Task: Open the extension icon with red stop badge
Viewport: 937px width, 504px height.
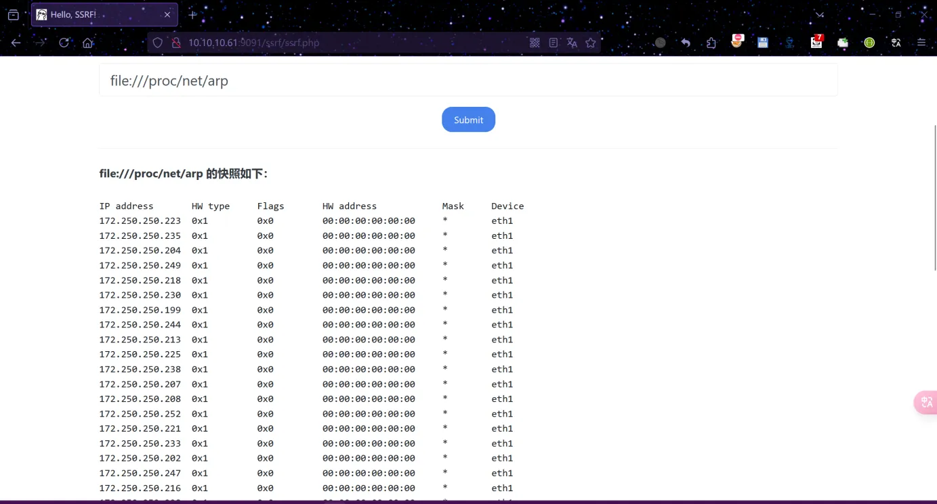Action: pos(737,42)
